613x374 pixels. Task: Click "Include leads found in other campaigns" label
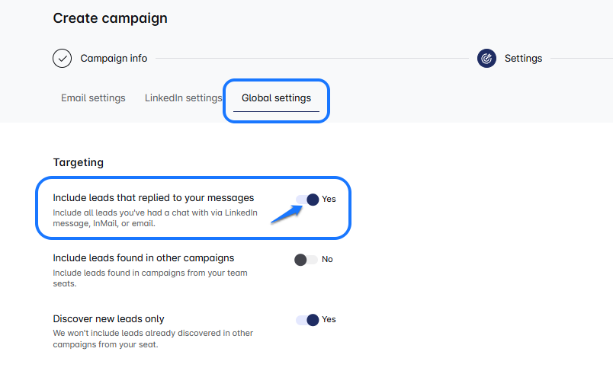(143, 258)
